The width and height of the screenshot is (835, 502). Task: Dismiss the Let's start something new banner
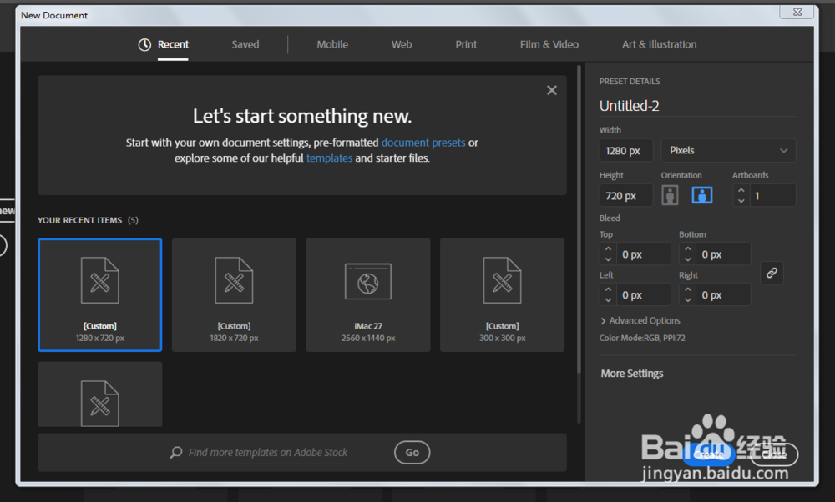point(552,90)
